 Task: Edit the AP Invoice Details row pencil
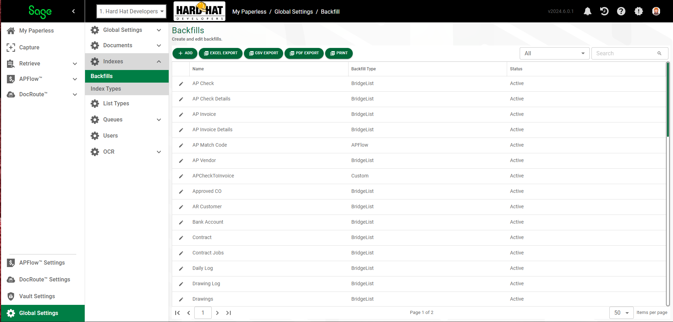[181, 130]
